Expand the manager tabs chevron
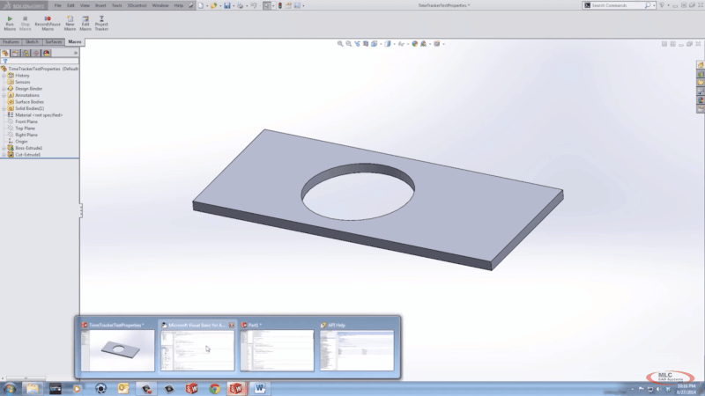The width and height of the screenshot is (705, 396). pos(76,53)
